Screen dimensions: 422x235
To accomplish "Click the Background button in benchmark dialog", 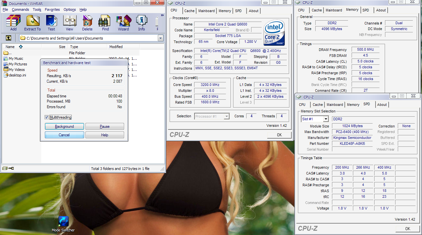I will (64, 126).
